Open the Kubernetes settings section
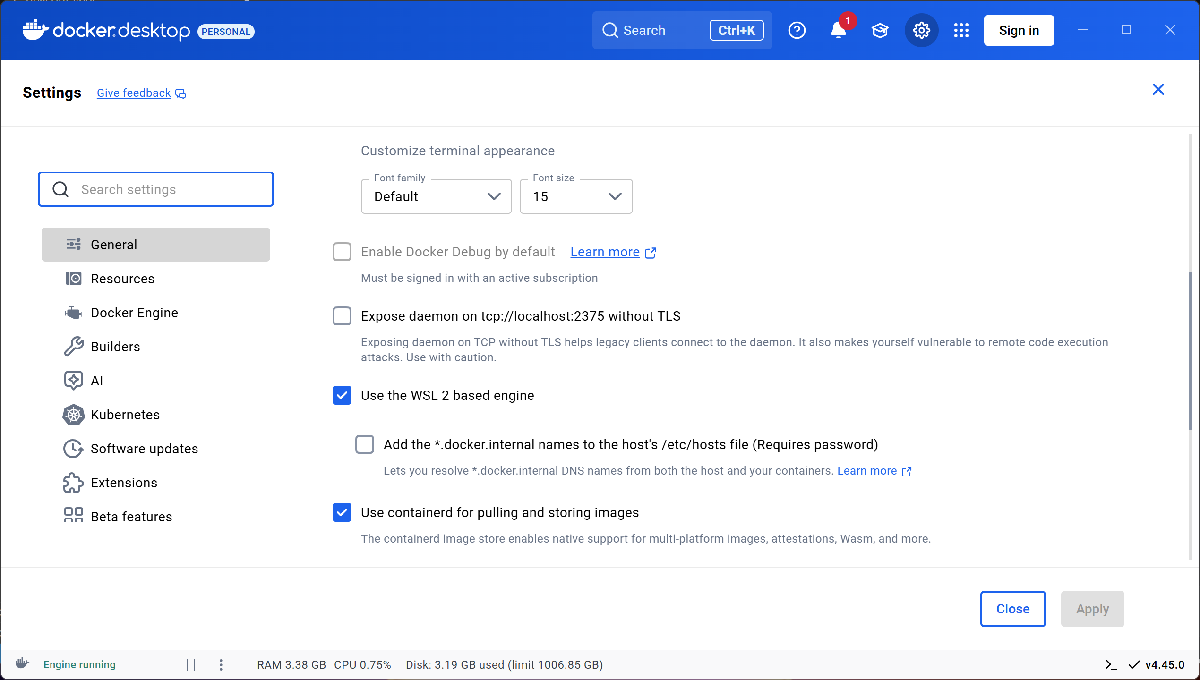 click(x=156, y=414)
